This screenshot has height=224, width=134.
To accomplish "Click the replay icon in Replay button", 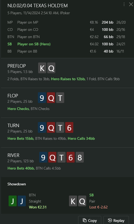I will click(x=110, y=220).
